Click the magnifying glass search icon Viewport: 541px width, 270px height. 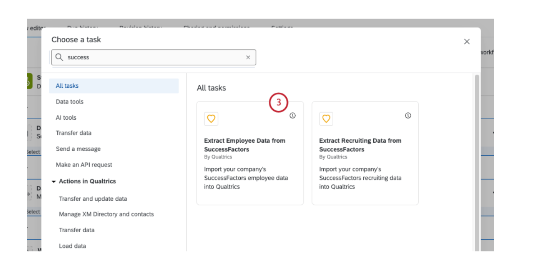[59, 57]
